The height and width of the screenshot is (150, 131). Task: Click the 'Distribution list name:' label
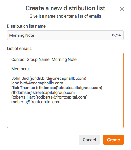point(27,26)
